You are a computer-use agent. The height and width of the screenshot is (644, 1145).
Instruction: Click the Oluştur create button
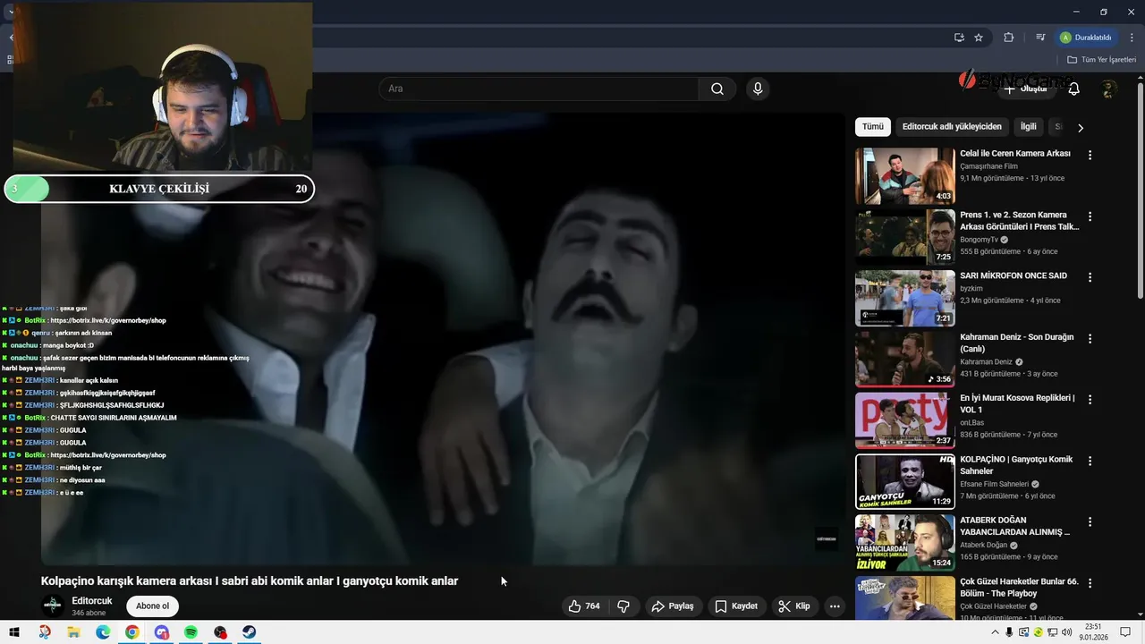[x=1025, y=89]
